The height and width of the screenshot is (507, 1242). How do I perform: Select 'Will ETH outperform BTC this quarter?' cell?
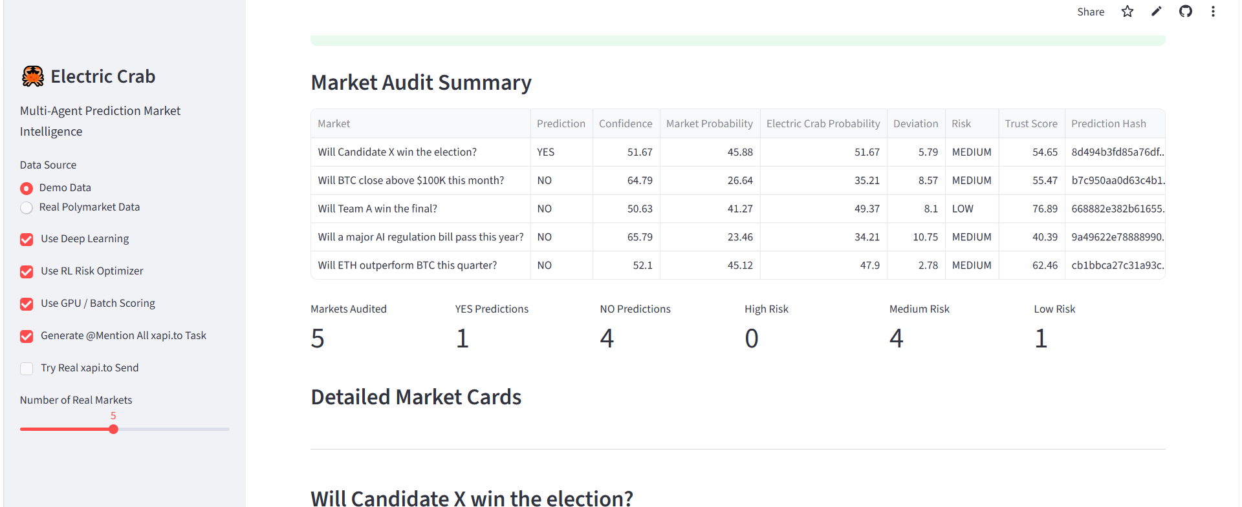point(420,265)
